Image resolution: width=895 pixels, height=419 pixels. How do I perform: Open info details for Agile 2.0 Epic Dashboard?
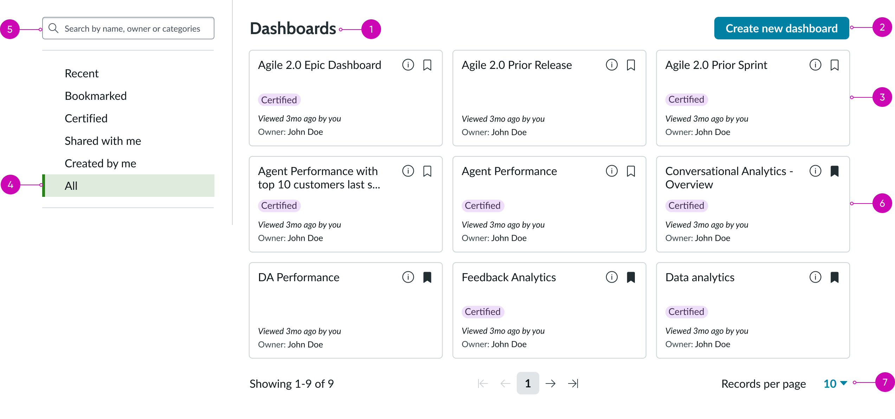coord(408,65)
